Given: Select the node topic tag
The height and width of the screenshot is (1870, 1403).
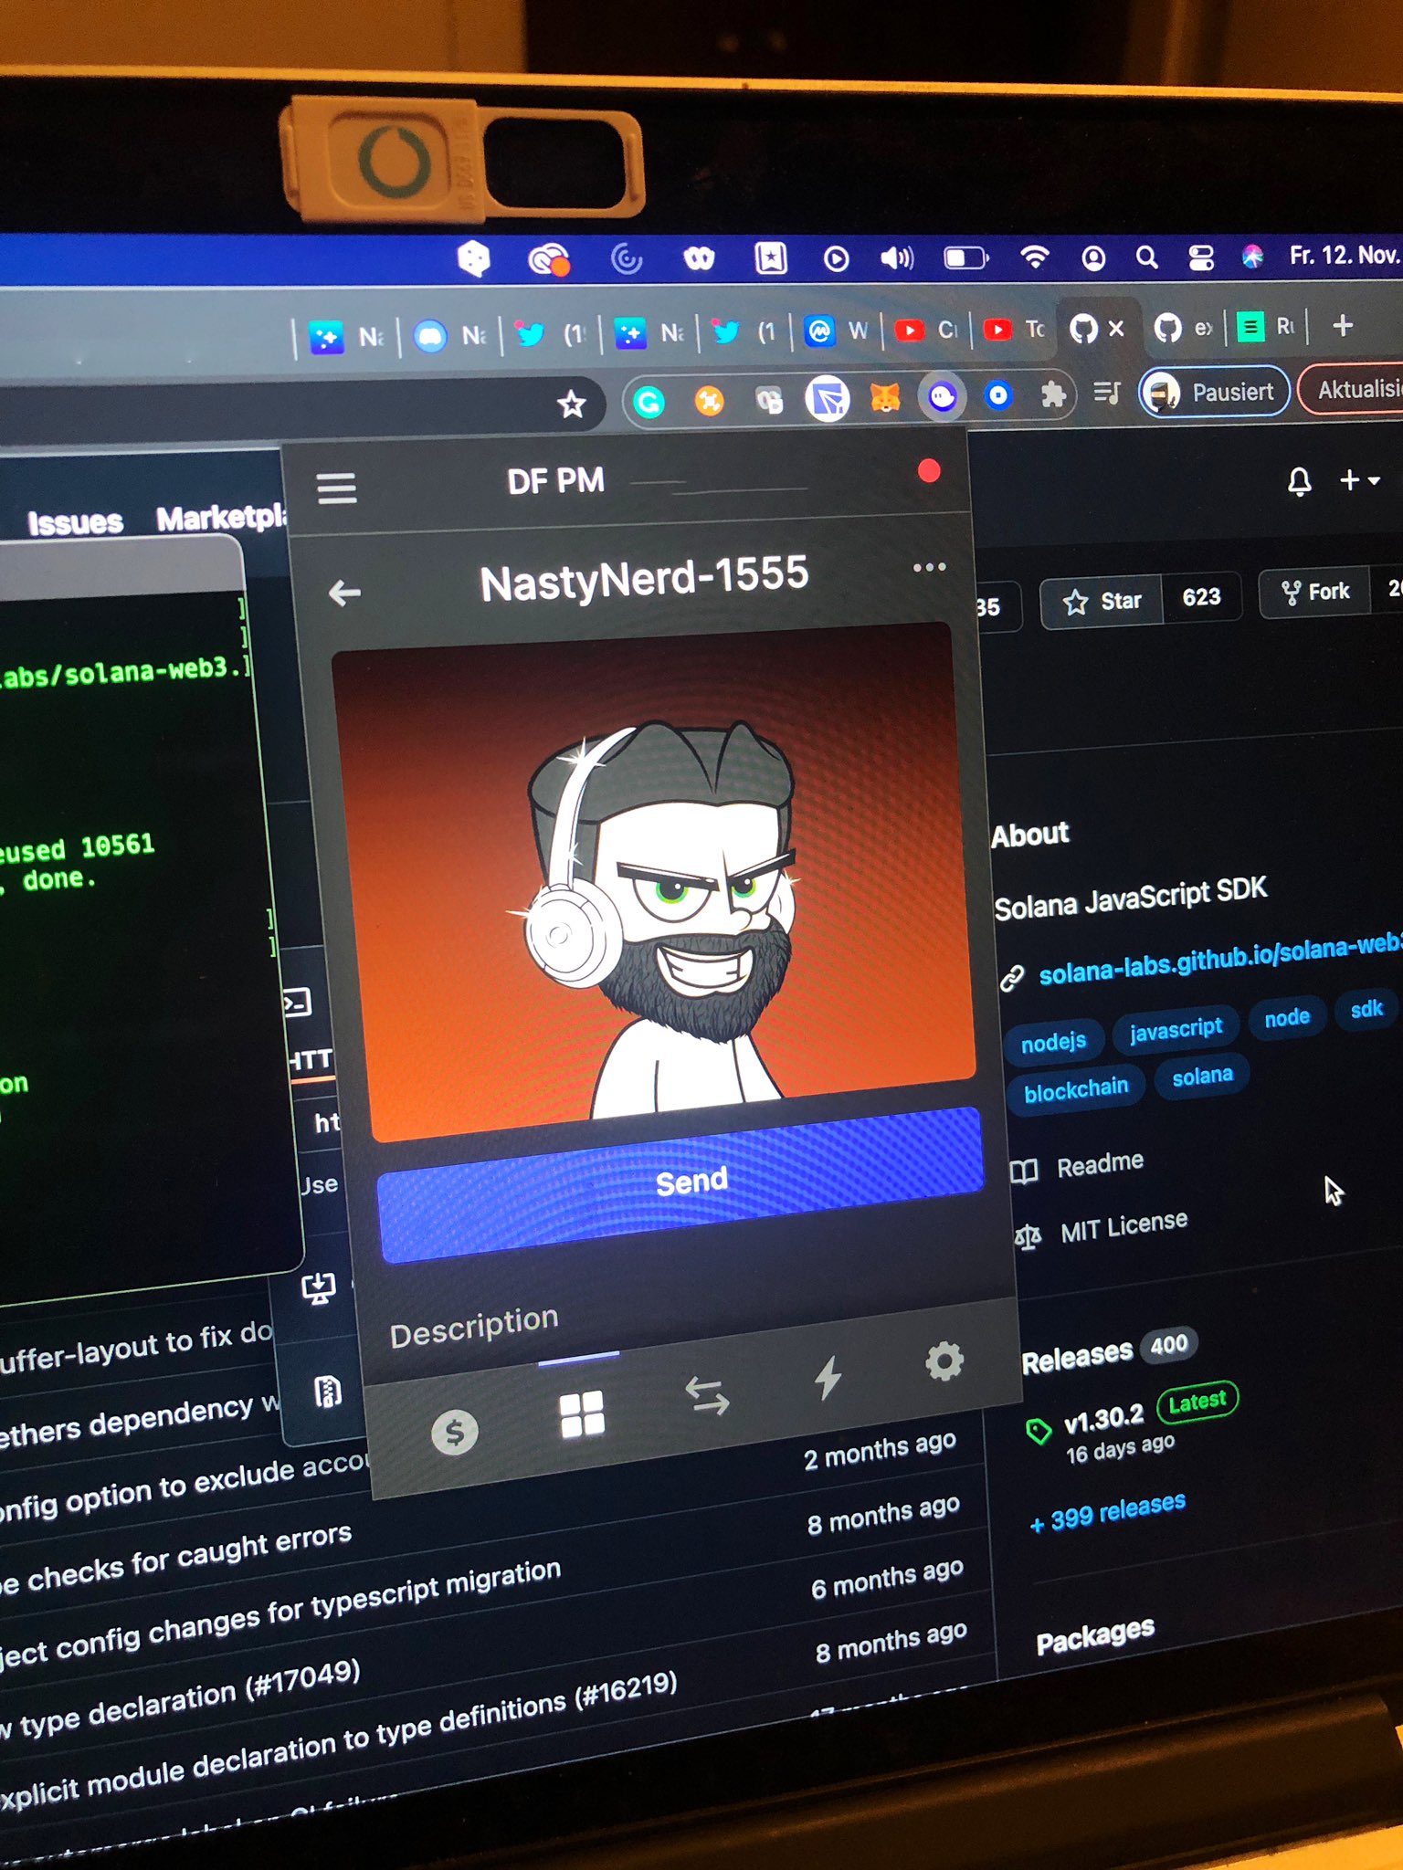Looking at the screenshot, I should [x=1287, y=1016].
